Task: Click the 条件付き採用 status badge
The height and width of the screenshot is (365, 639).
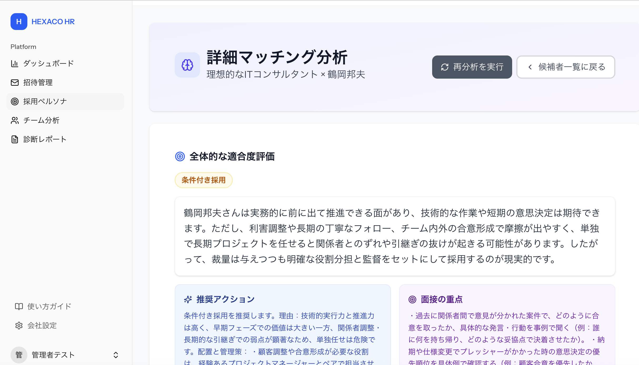Action: click(203, 180)
